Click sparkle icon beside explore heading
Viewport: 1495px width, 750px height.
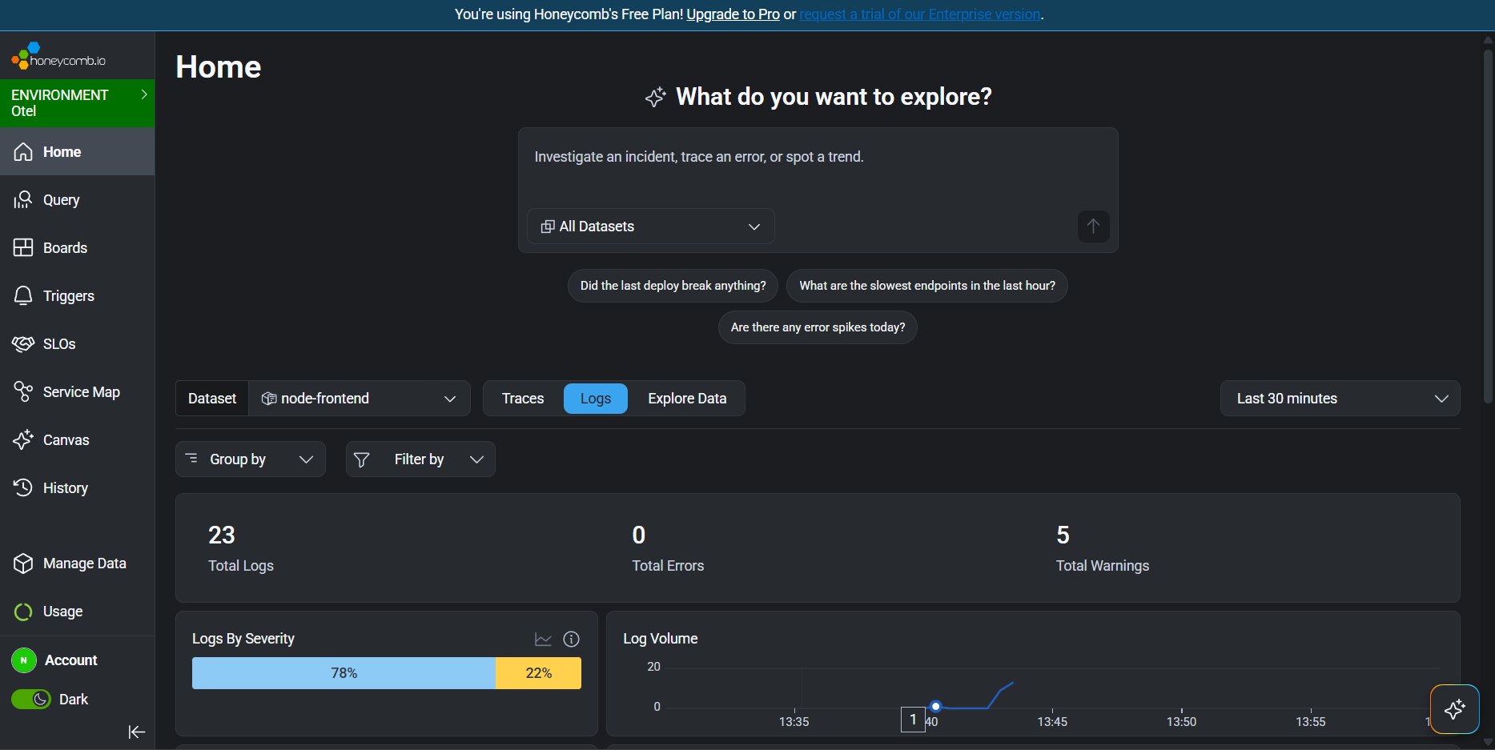point(656,97)
